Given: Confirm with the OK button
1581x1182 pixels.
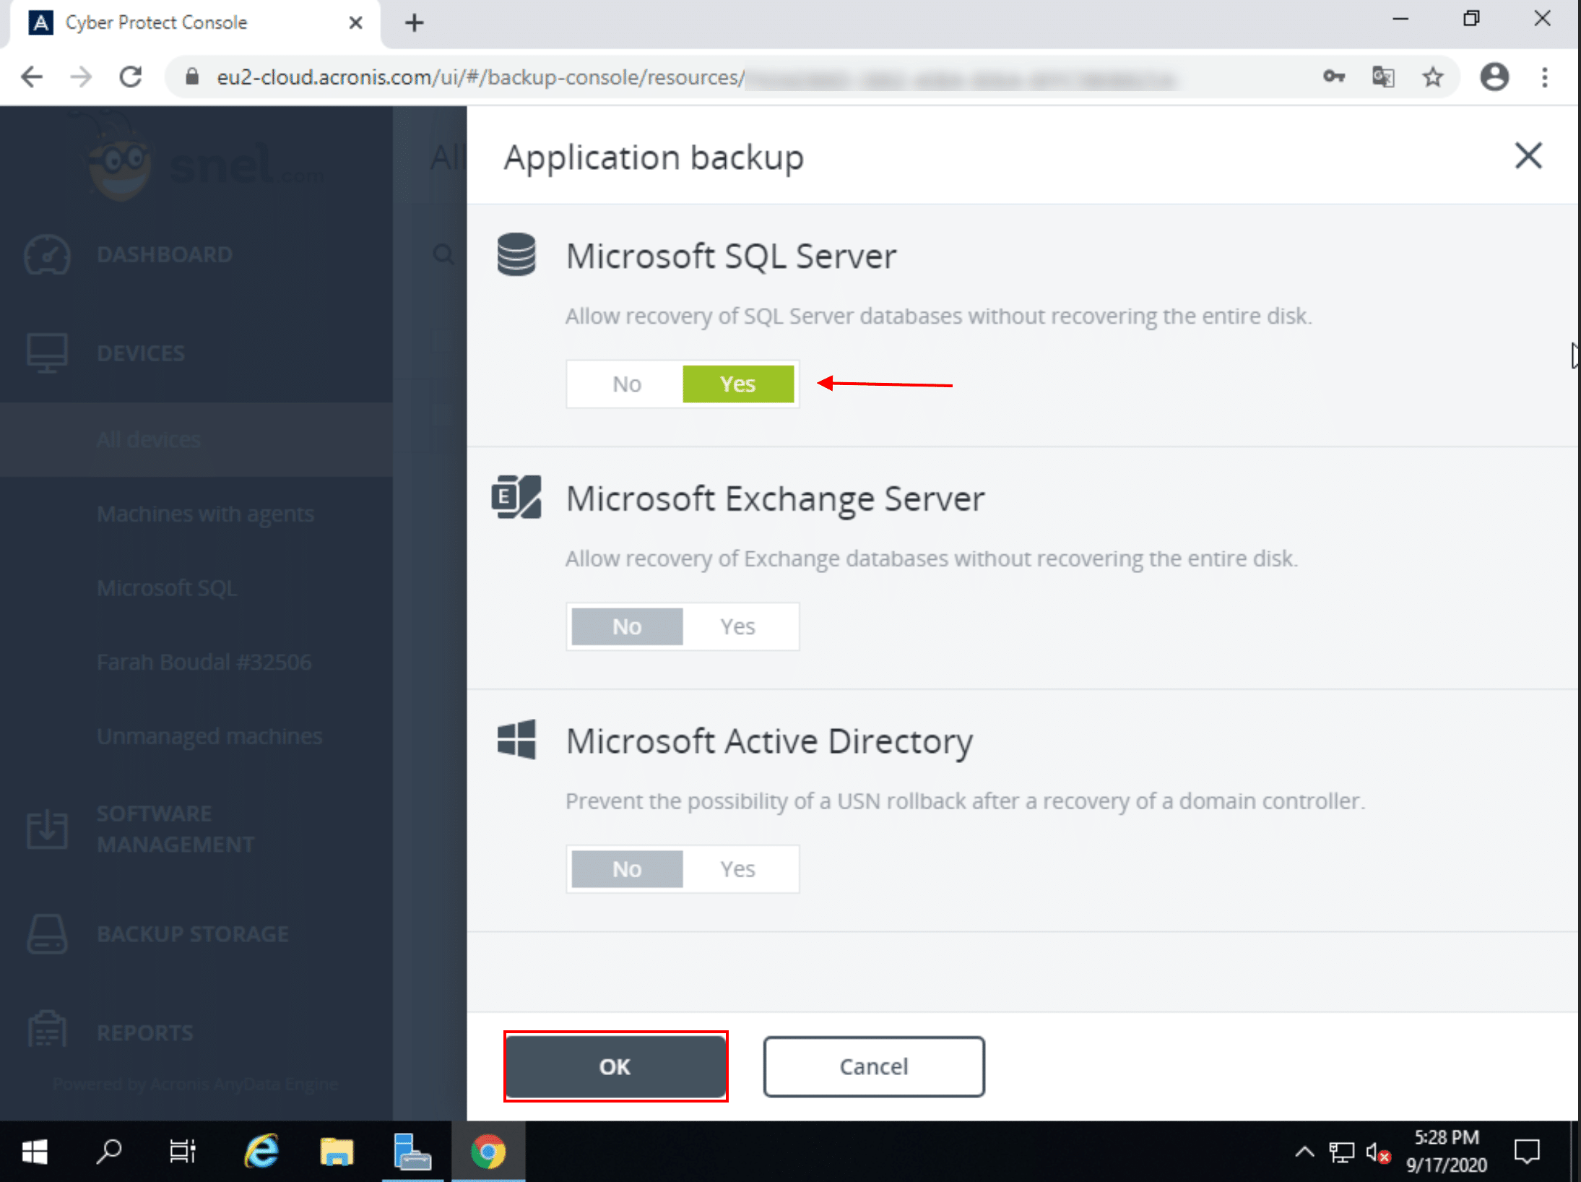Looking at the screenshot, I should click(615, 1066).
